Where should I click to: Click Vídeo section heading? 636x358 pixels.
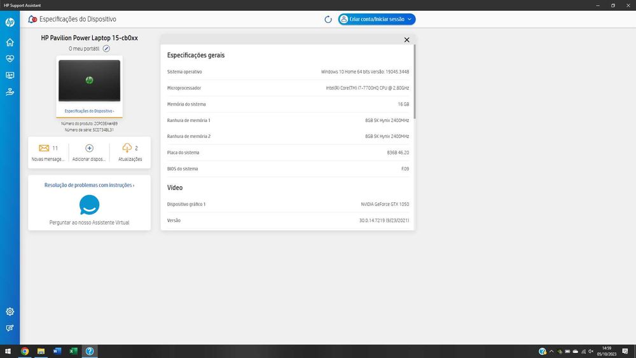(175, 188)
